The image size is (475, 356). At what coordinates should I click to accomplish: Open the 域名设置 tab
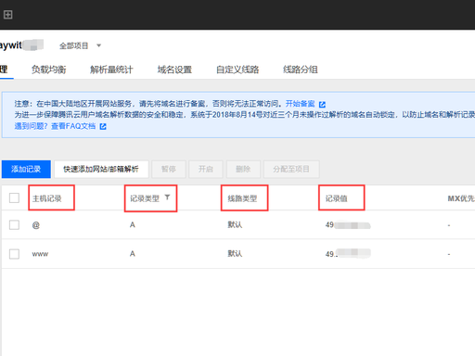[174, 70]
